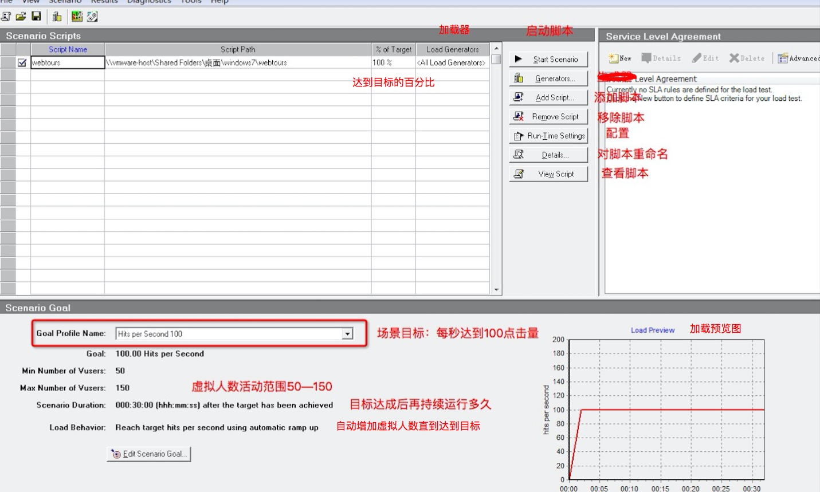Click the webtours script path cell
Screen dimensions: 820x492
pyautogui.click(x=238, y=62)
